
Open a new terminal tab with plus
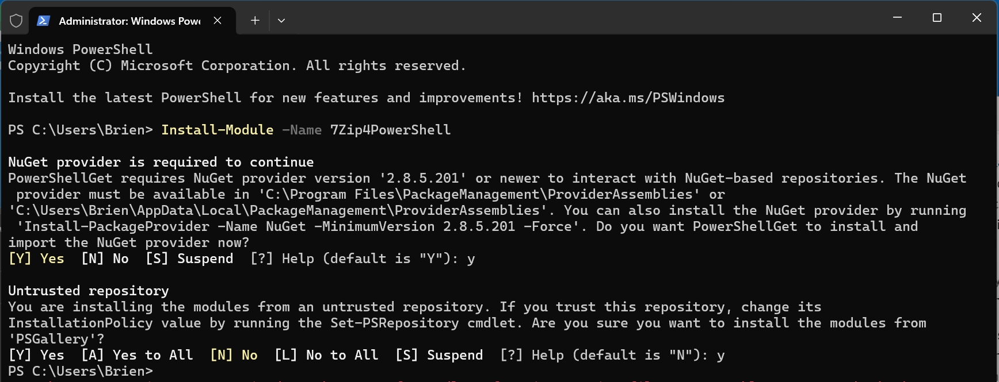point(255,21)
